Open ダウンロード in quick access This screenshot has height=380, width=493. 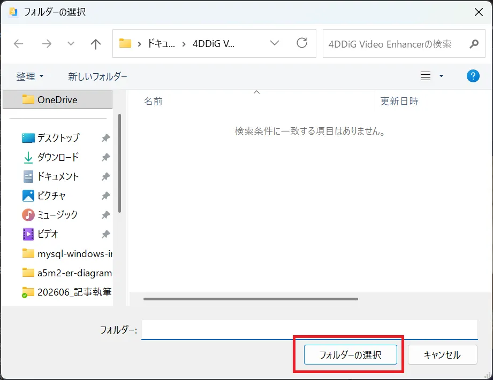click(58, 157)
